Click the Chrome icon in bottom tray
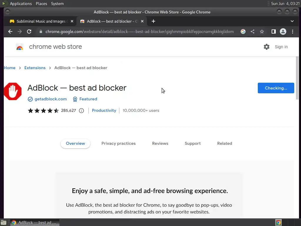 click(278, 222)
